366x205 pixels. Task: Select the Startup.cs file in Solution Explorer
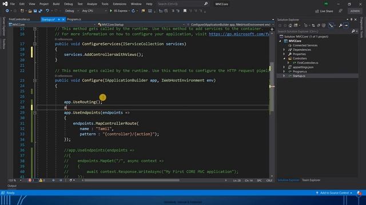[x=299, y=76]
